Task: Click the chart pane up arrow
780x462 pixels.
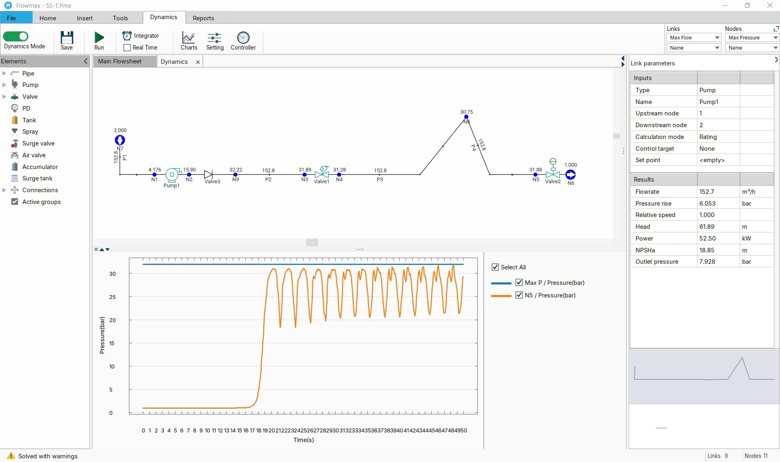Action: pos(102,249)
